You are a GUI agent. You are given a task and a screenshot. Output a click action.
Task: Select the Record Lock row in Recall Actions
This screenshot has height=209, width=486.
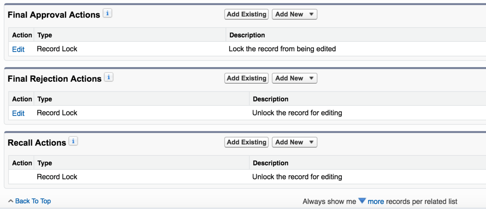[57, 177]
